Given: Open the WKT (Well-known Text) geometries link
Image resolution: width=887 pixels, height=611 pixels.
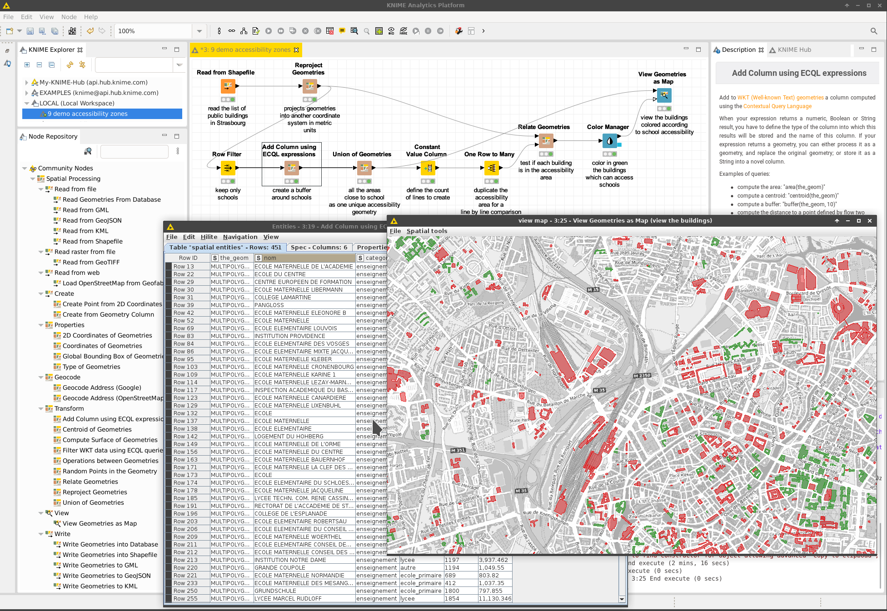Looking at the screenshot, I should [x=780, y=97].
